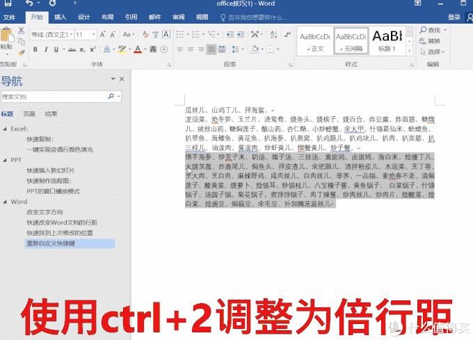Show paragraph marks with the pilcrow icon
The image size is (473, 340).
point(287,35)
